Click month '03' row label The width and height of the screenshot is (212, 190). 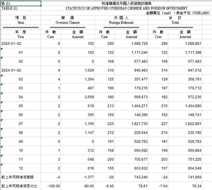(21, 88)
